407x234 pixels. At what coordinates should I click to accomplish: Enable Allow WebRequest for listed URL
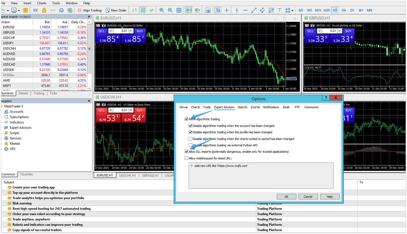(187, 158)
